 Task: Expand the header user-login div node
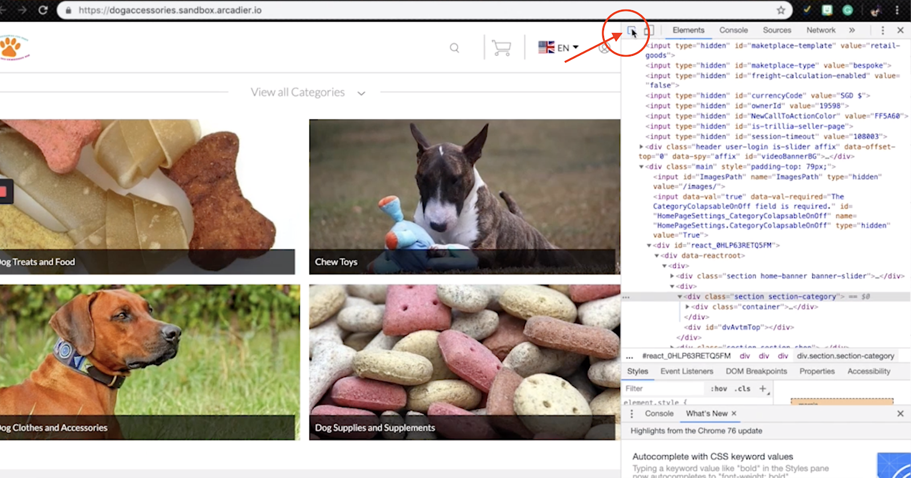(642, 147)
